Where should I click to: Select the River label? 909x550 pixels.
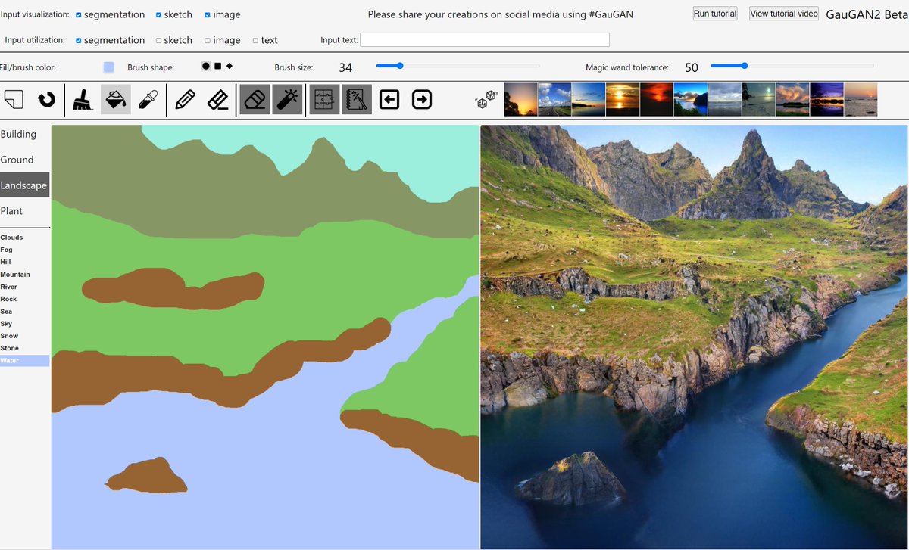tap(24, 287)
